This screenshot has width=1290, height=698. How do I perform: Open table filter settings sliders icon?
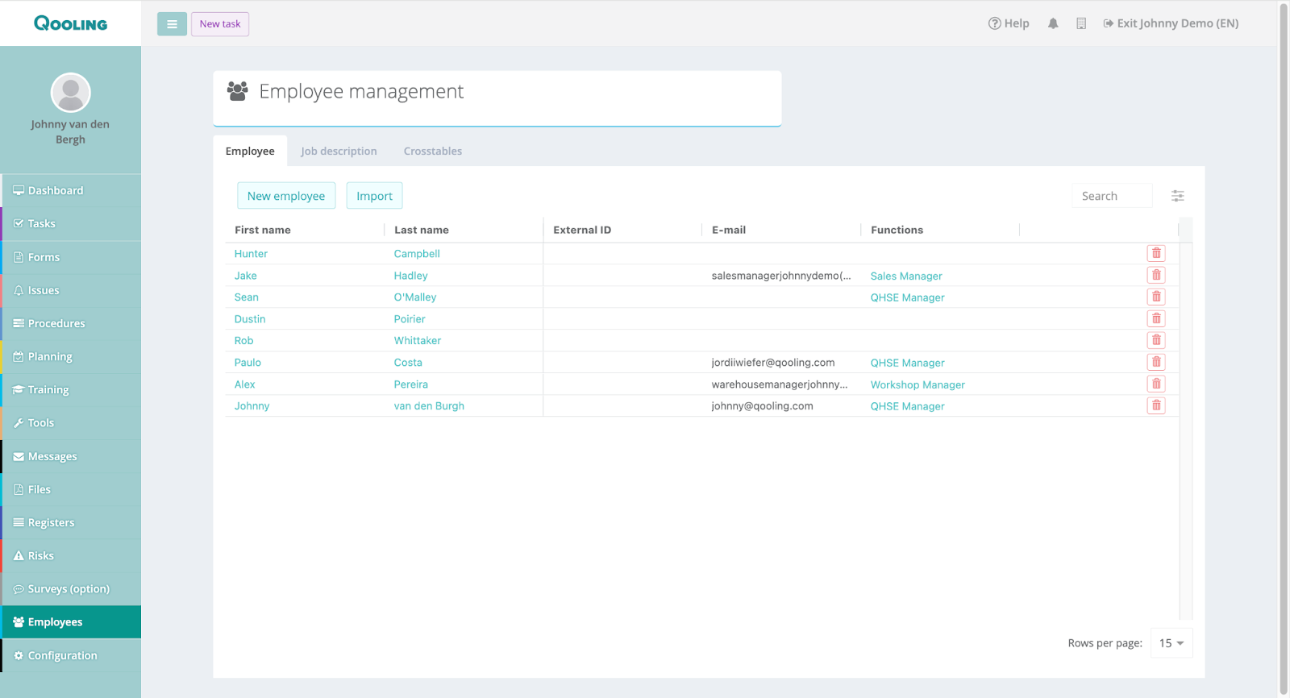coord(1178,196)
